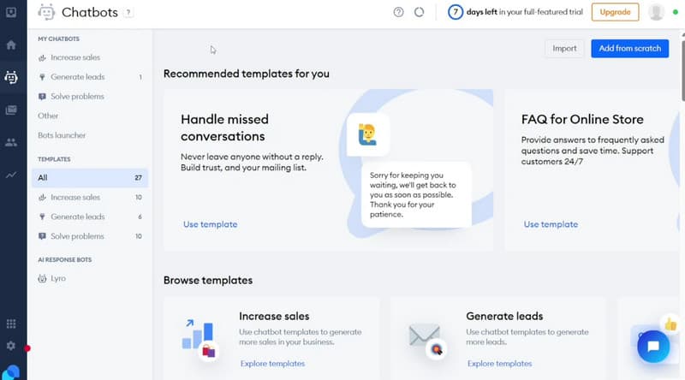Open the Analytics trend-line icon in sidebar
This screenshot has width=685, height=380.
click(11, 175)
